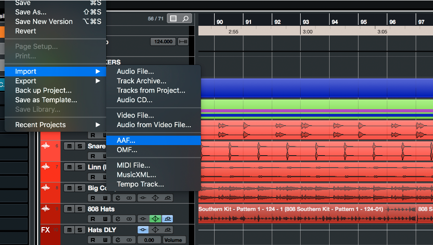
Task: Enable Read automation R on 808 Hats track
Action: pos(93,219)
